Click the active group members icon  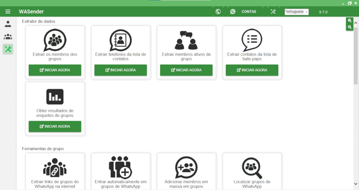(x=186, y=40)
